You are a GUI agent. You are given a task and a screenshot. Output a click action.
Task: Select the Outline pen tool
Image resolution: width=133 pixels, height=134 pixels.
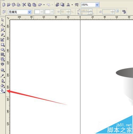pyautogui.click(x=3, y=81)
